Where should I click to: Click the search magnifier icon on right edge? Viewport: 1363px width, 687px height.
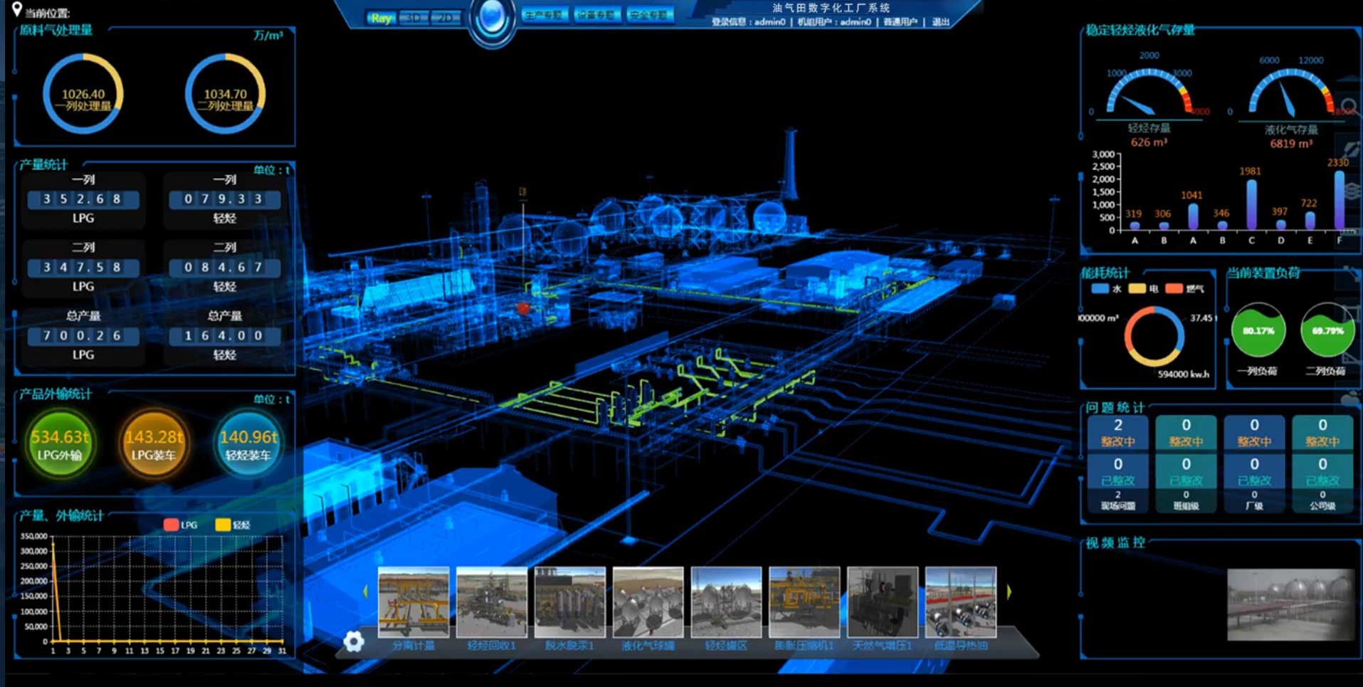[1349, 107]
